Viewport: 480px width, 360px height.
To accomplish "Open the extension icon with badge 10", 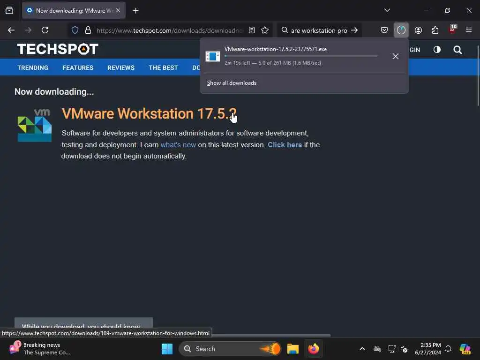I will [x=452, y=30].
